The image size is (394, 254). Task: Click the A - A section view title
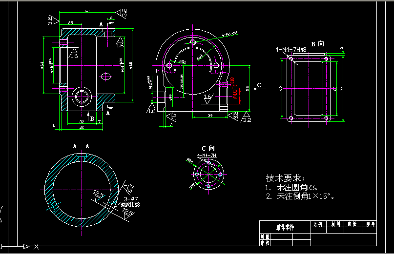(81, 146)
